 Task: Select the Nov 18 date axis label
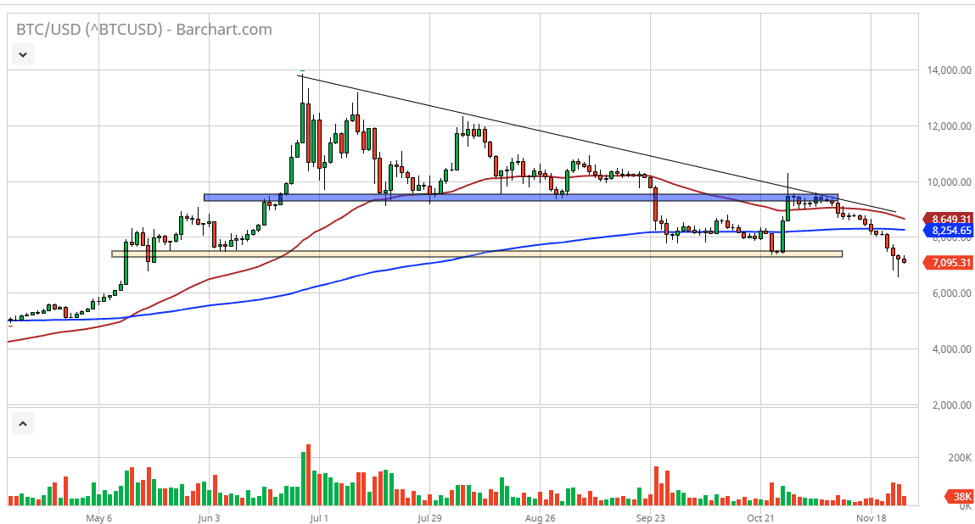pos(871,517)
